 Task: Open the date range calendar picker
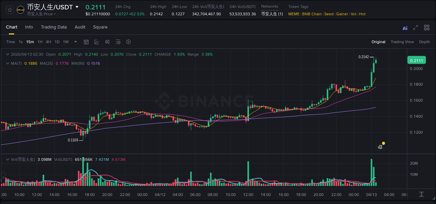pos(86,42)
